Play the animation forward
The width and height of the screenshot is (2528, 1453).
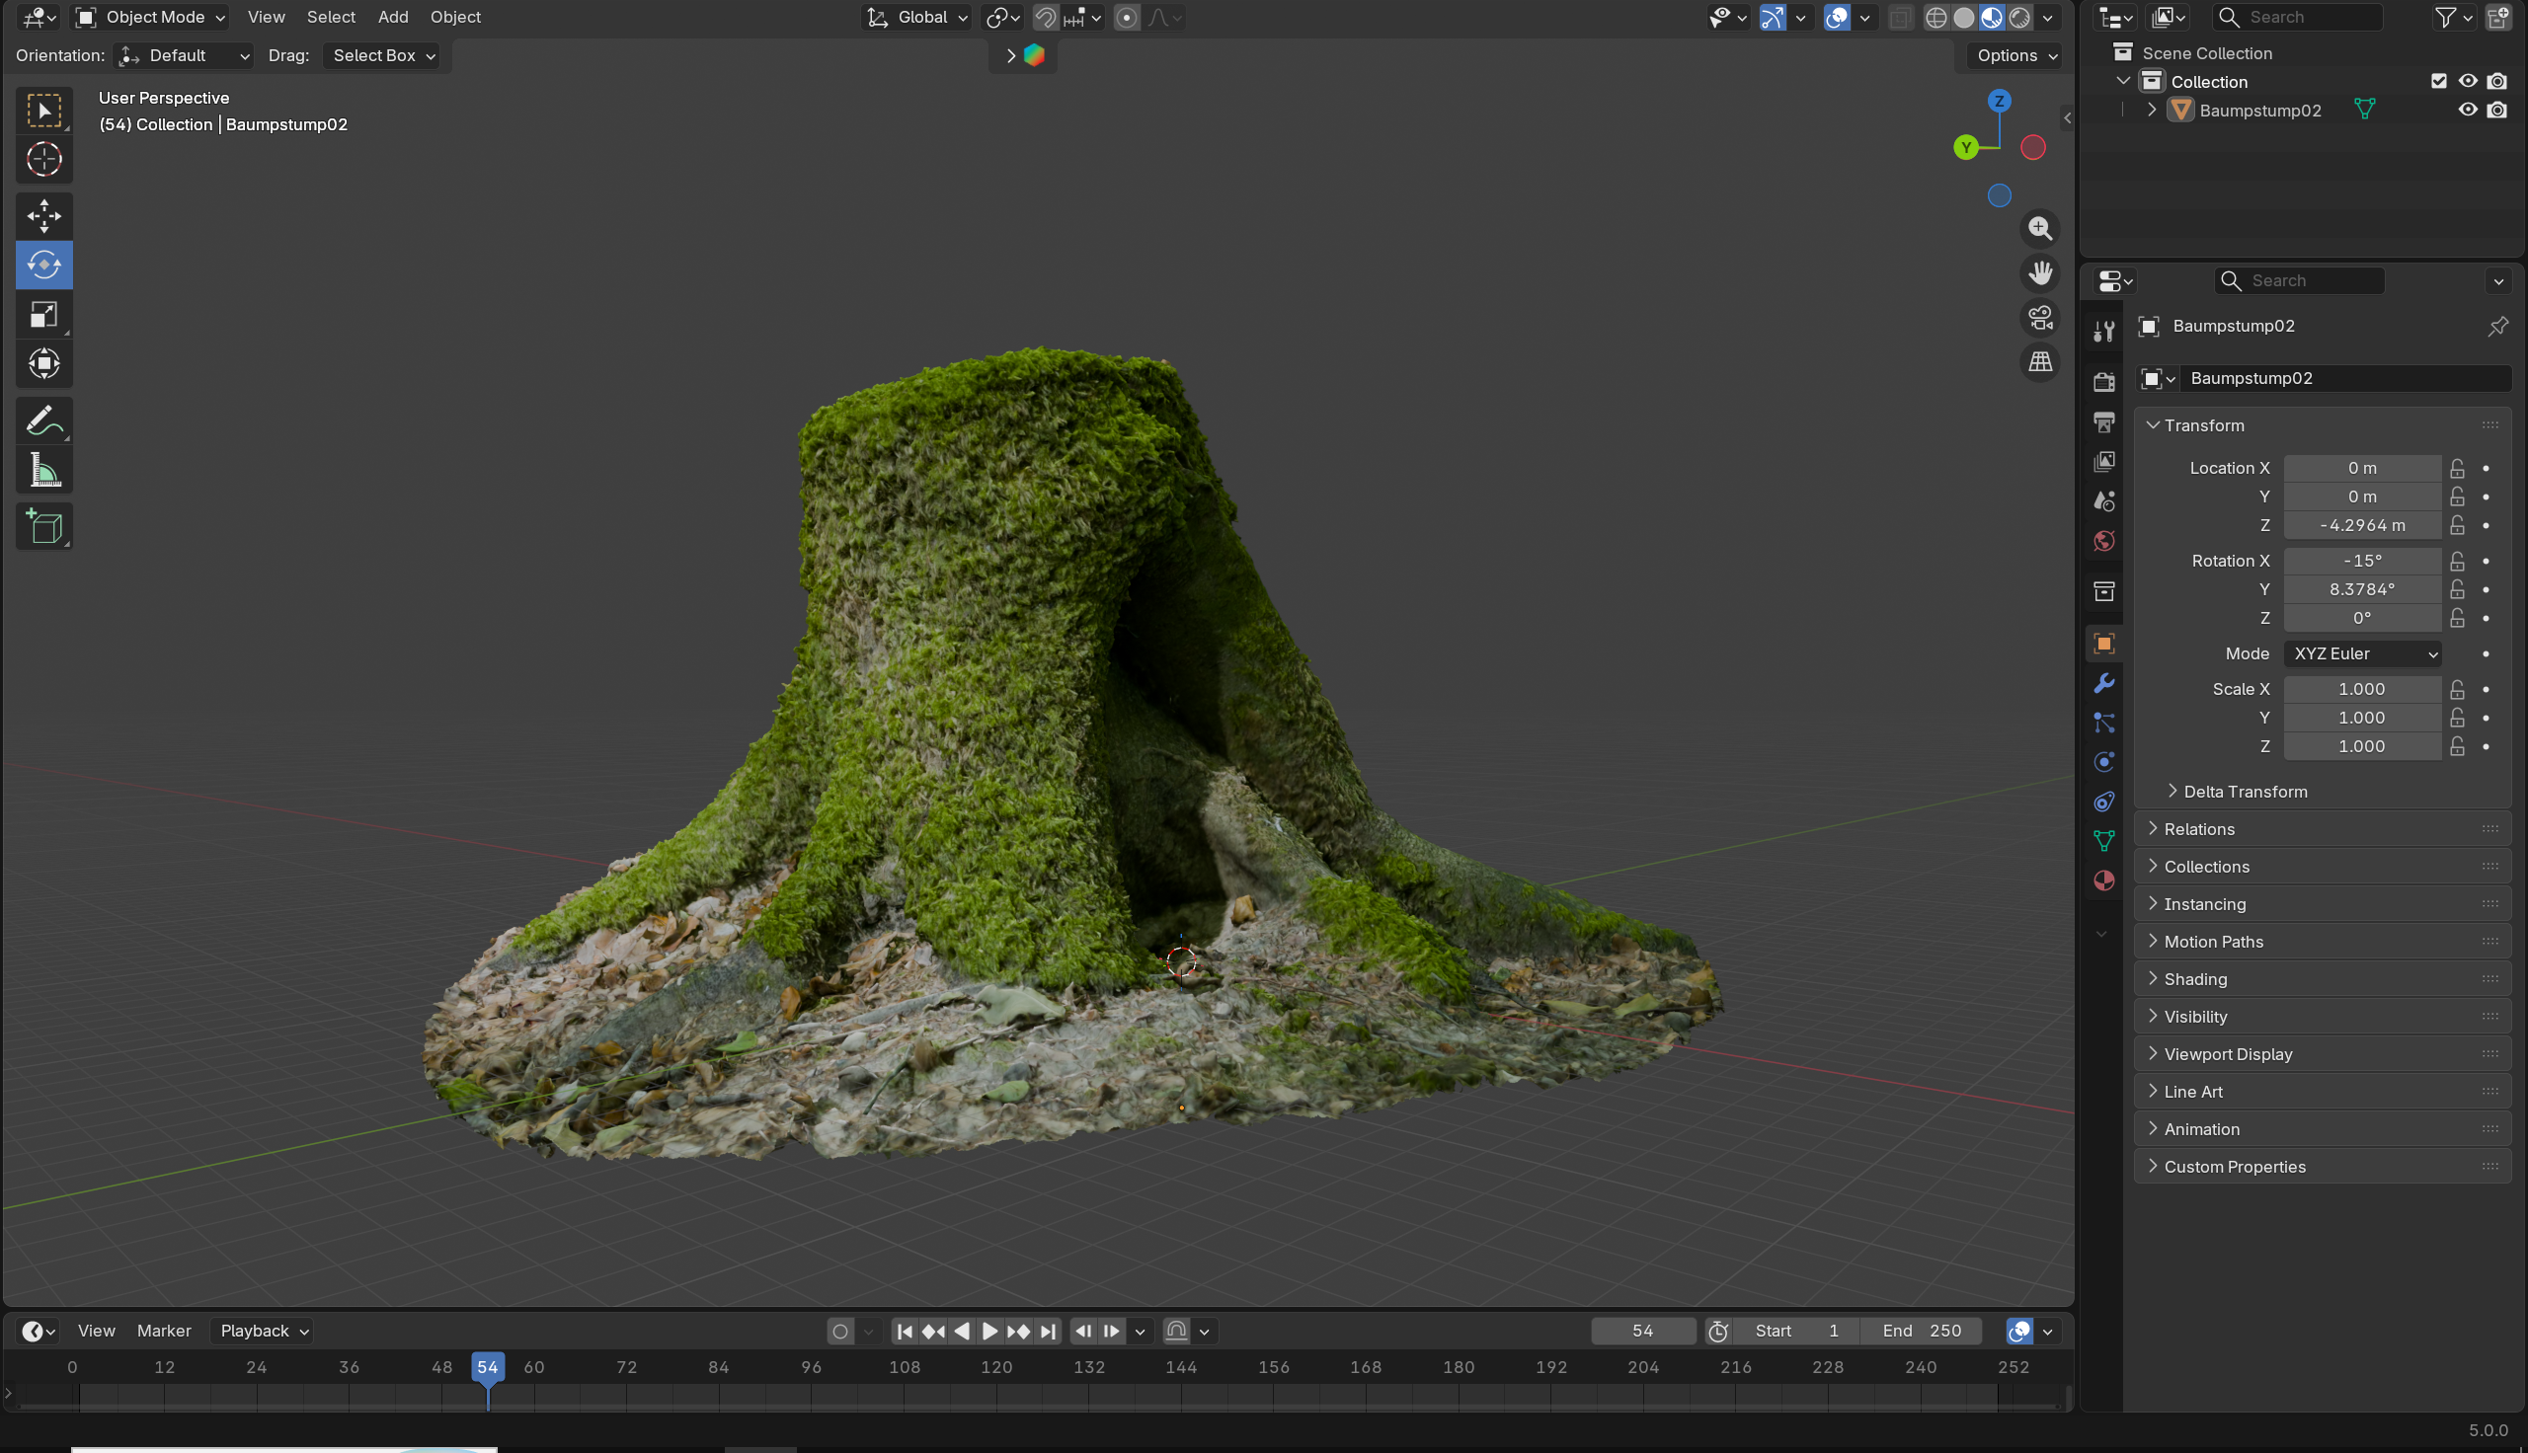[989, 1332]
